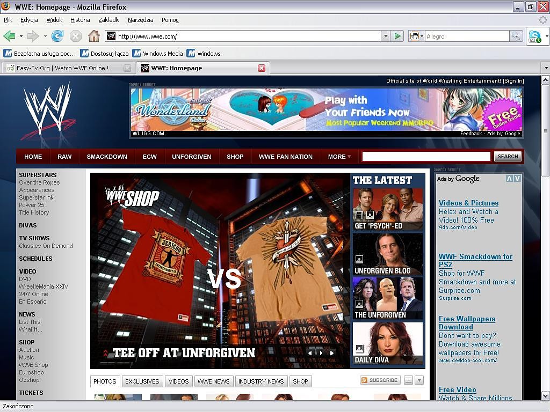Go back with the green Back arrow

(x=9, y=36)
